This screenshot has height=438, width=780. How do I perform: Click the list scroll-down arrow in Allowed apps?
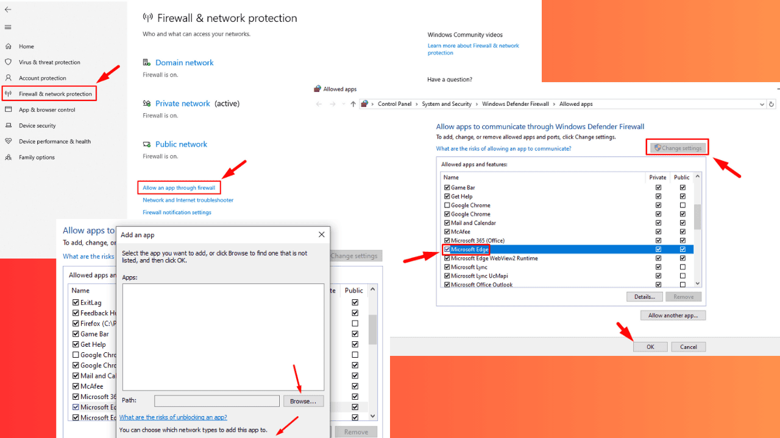click(x=698, y=283)
